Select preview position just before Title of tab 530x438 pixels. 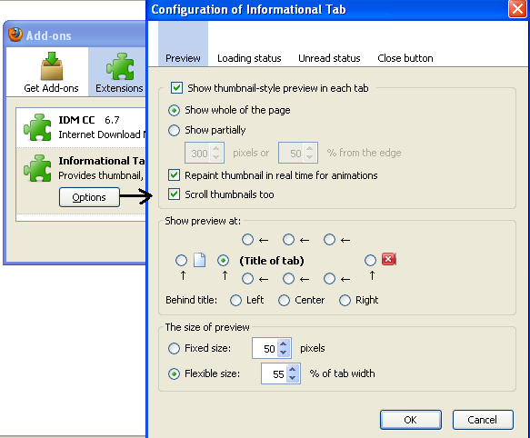[223, 260]
